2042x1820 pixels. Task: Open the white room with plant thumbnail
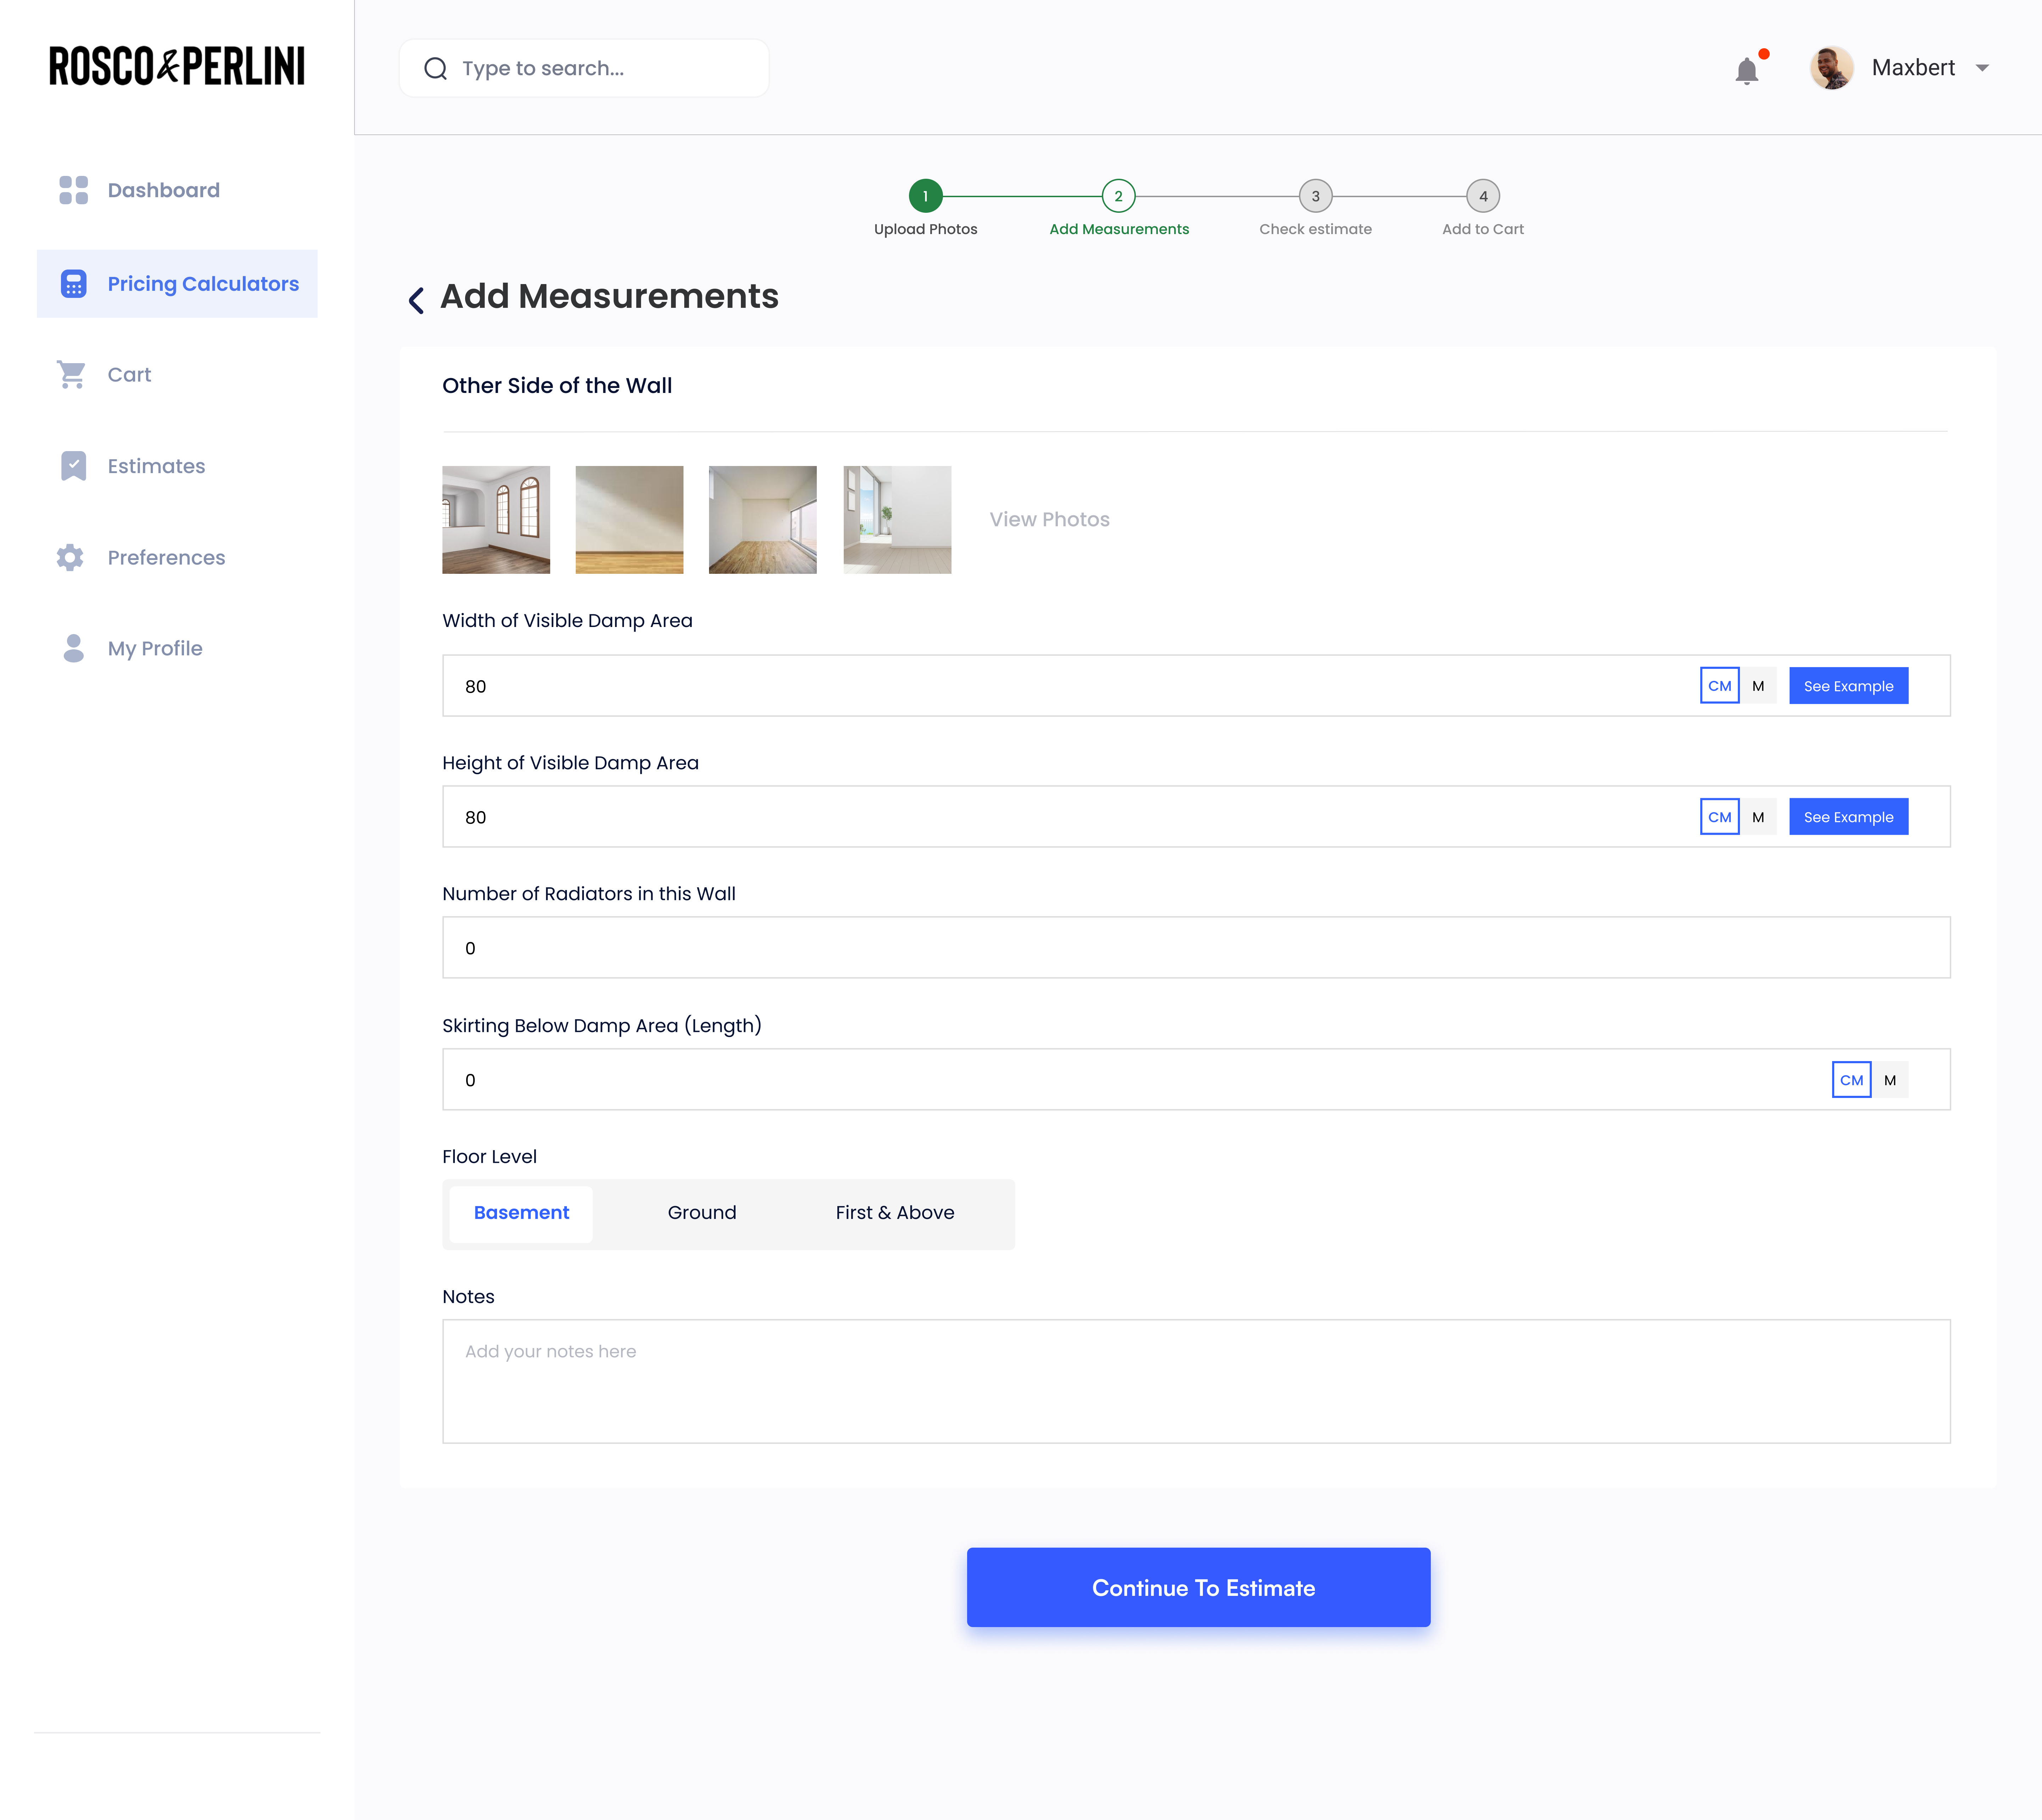click(x=898, y=520)
